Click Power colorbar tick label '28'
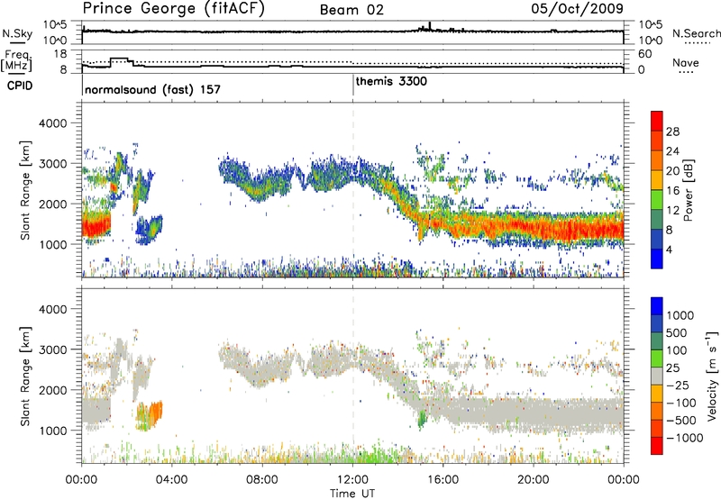Image resolution: width=721 pixels, height=499 pixels. click(x=672, y=132)
